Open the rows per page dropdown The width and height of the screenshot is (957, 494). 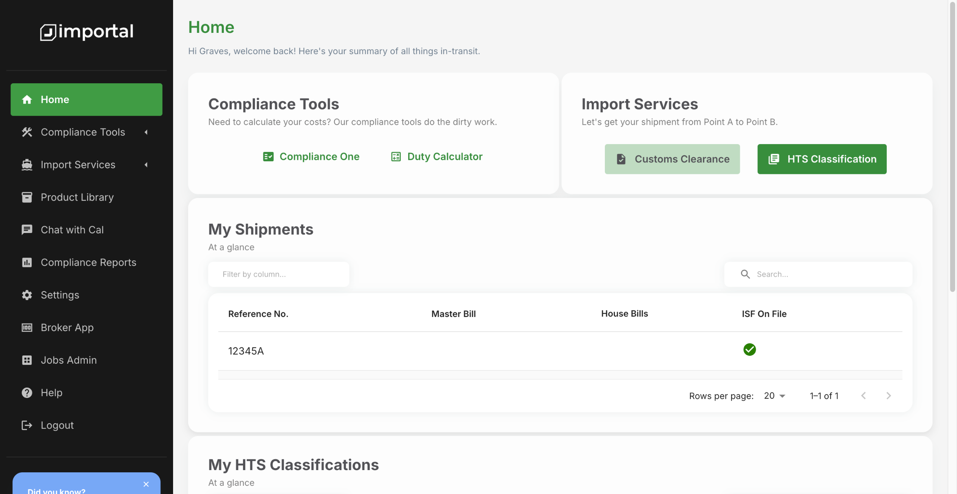[775, 396]
